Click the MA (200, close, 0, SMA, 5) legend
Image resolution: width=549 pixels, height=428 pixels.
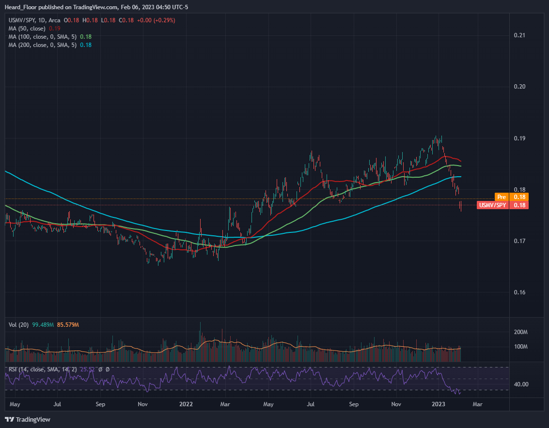coord(42,45)
